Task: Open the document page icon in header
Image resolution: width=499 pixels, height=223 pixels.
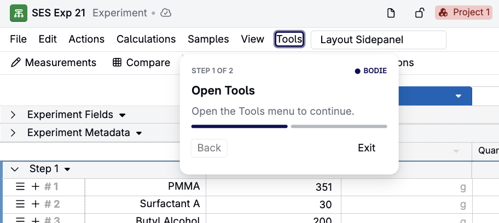Action: pos(391,13)
